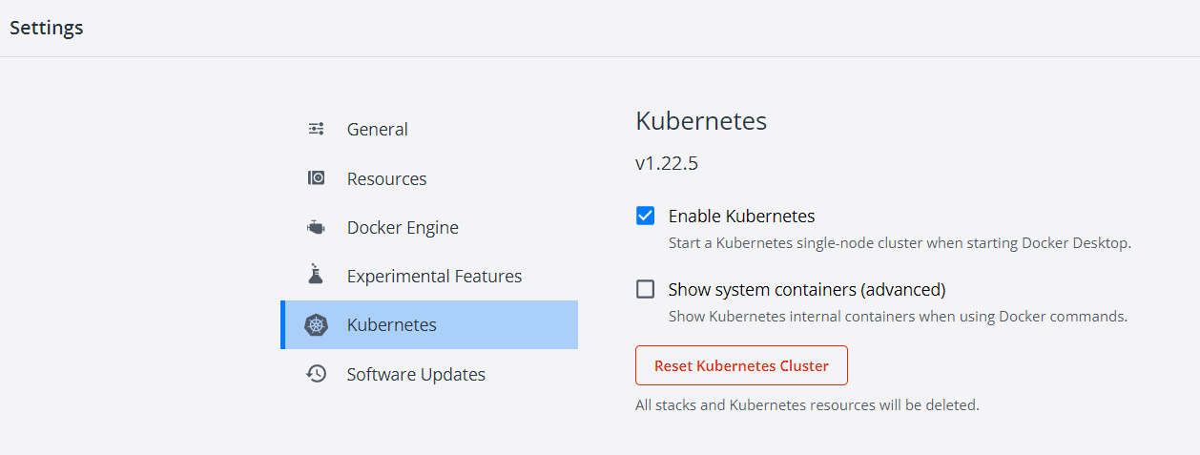The width and height of the screenshot is (1200, 455).
Task: Tick the Show system containers checkbox
Action: click(646, 289)
